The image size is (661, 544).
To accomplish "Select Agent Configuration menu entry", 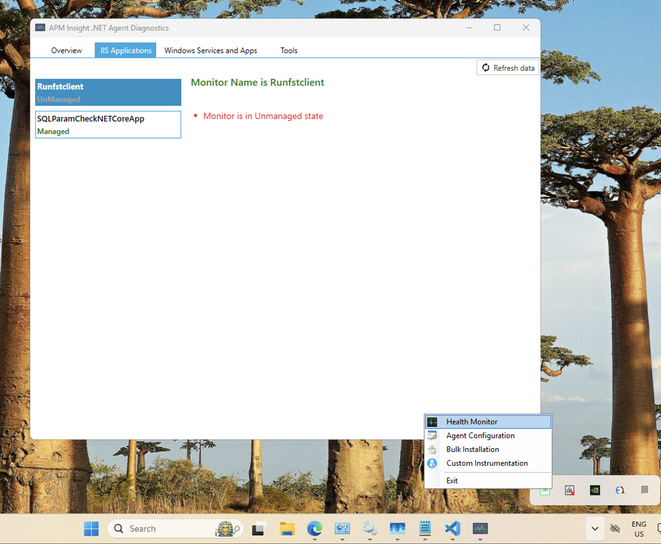I will pos(480,436).
